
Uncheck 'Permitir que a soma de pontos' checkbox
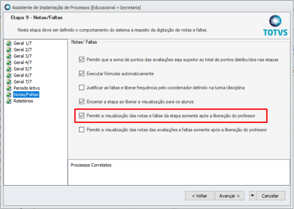coord(82,60)
